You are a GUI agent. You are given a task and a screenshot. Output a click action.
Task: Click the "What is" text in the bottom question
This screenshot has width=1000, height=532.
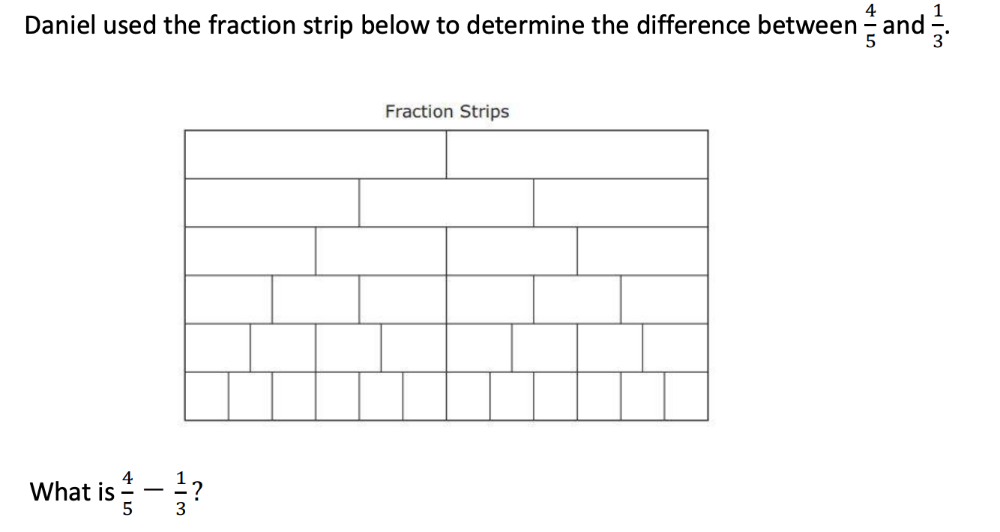[71, 492]
